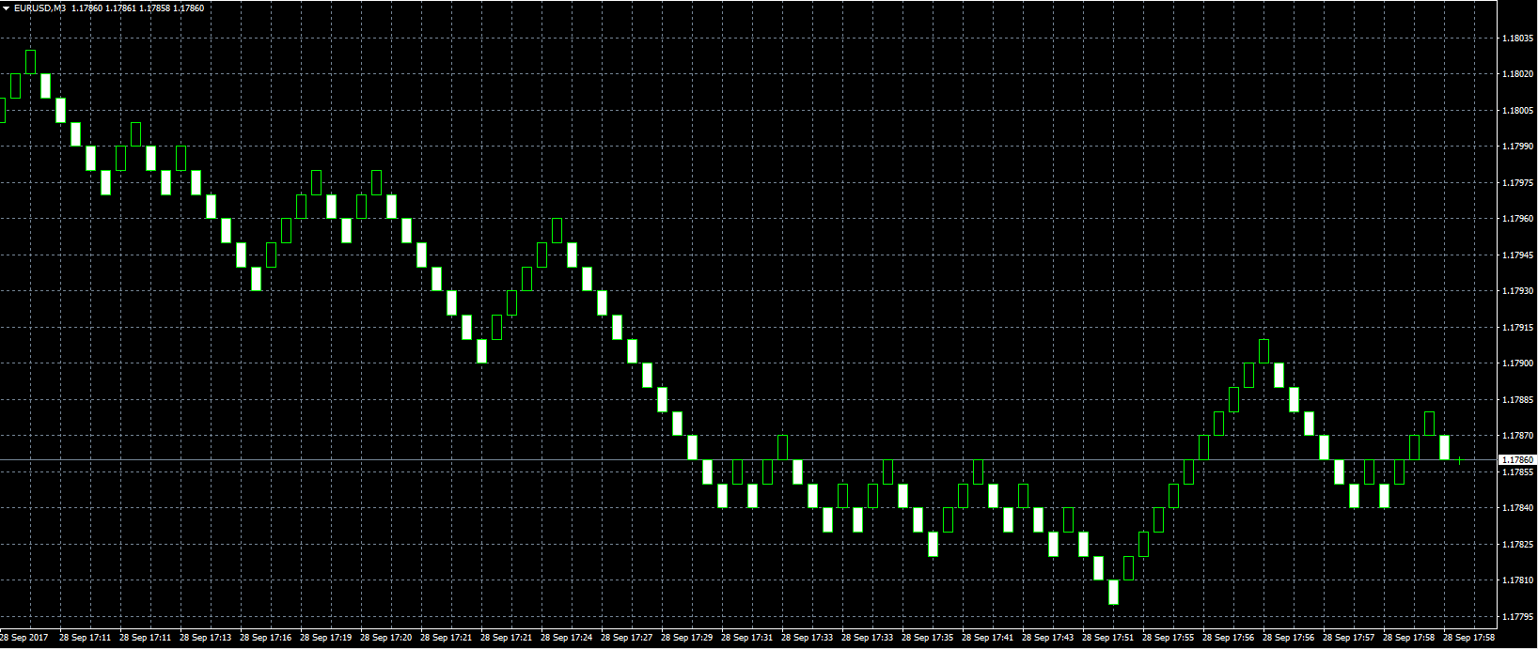
Task: Click the 1.18020 price scale label
Action: pyautogui.click(x=1518, y=74)
